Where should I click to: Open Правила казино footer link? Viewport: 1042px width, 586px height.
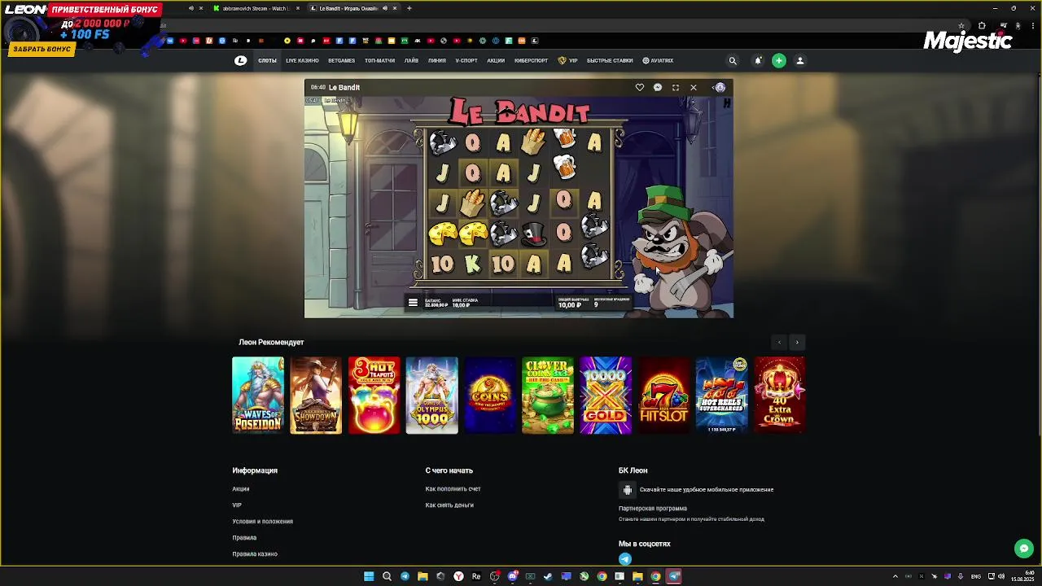(255, 554)
